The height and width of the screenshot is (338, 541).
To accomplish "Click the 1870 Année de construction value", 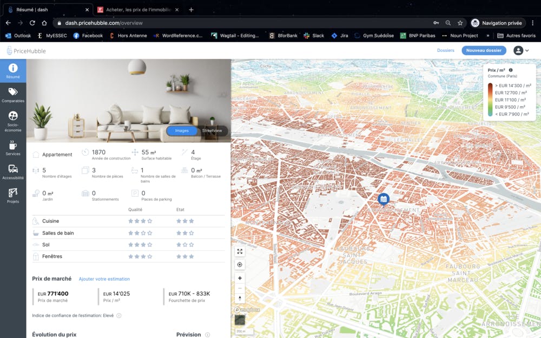I will (x=98, y=152).
